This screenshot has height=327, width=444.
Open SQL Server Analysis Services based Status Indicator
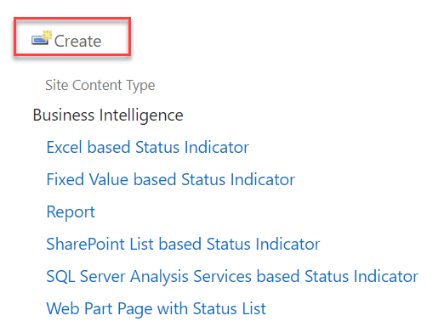pos(232,276)
